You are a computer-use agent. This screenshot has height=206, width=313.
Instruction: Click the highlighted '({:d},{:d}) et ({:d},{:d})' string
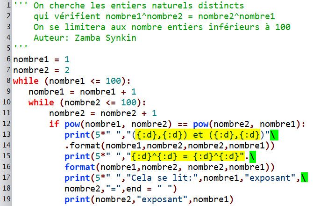198,135
